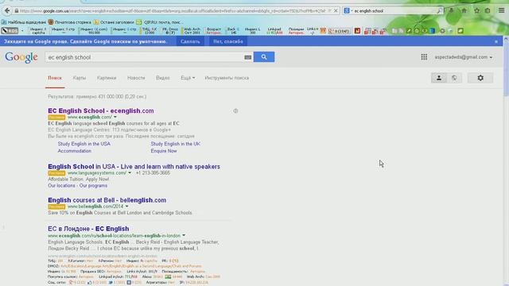
Task: Go to the Firefox home page icon
Action: click(464, 10)
